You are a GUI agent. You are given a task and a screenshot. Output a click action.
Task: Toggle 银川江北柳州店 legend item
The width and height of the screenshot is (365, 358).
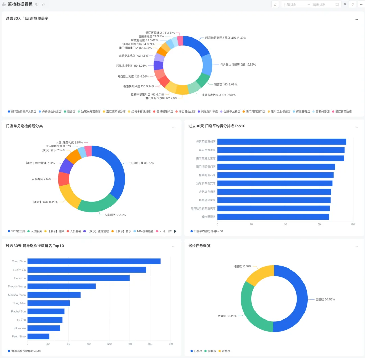(x=279, y=112)
